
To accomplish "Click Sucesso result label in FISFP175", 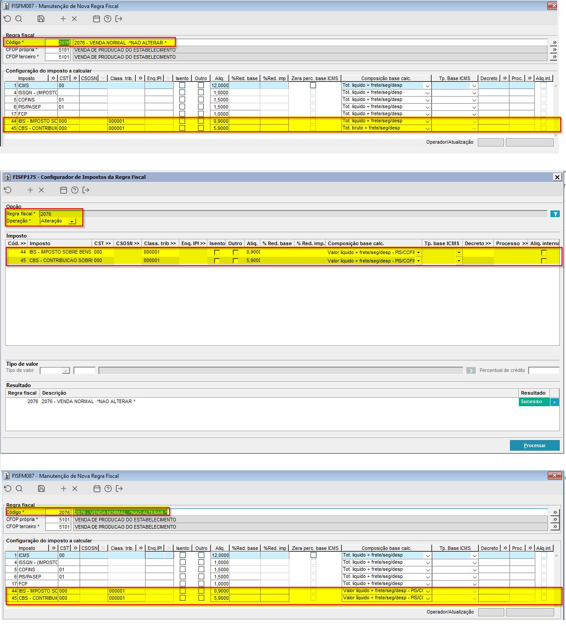I will (x=534, y=402).
